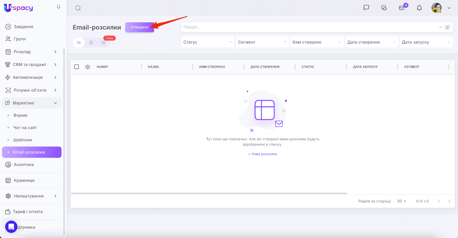This screenshot has width=458, height=238.
Task: Open Аналітика in the sidebar
Action: [x=24, y=164]
